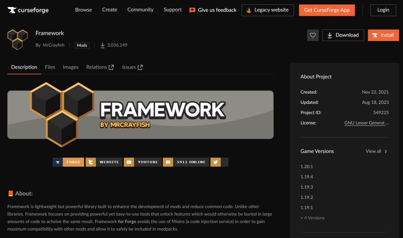Open the GNU Lesser General license link

tap(366, 123)
